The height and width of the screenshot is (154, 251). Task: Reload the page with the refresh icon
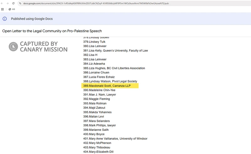(x=13, y=3)
